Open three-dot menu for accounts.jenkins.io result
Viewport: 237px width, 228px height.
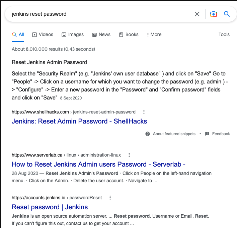110,198
